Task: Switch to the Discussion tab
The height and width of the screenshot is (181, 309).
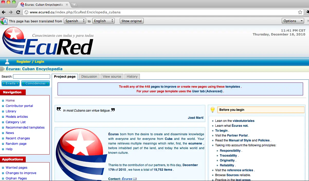Action: 89,77
